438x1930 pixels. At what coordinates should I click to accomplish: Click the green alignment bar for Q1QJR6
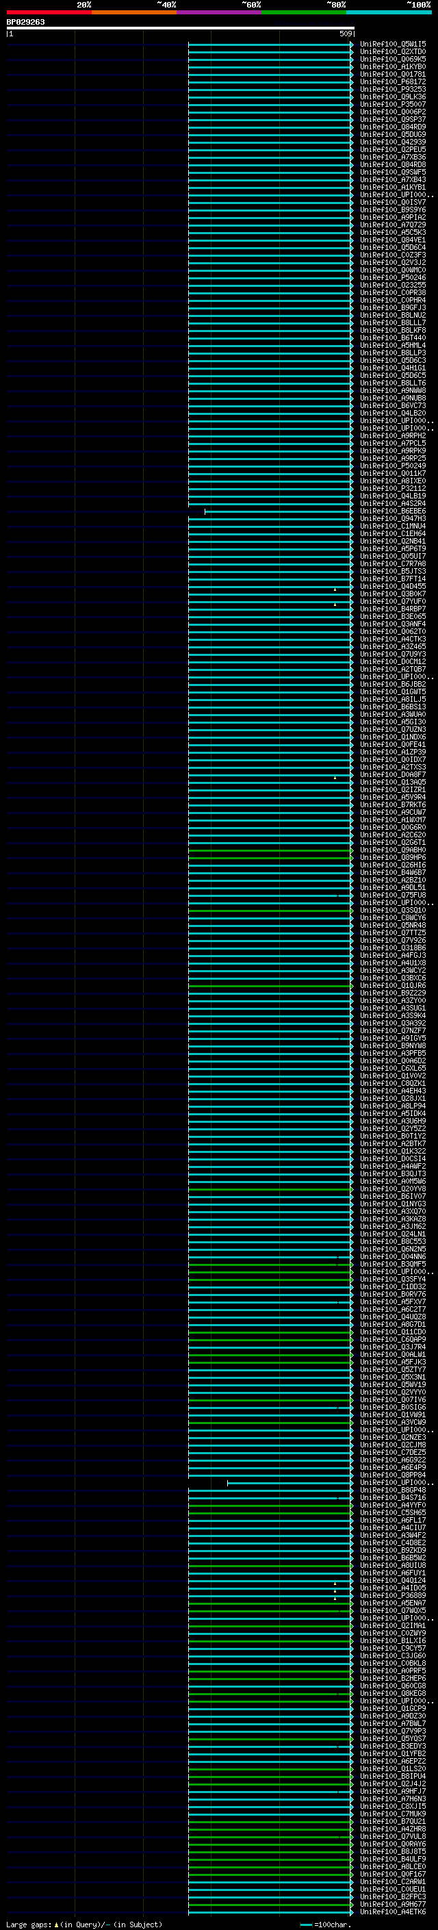[x=270, y=986]
